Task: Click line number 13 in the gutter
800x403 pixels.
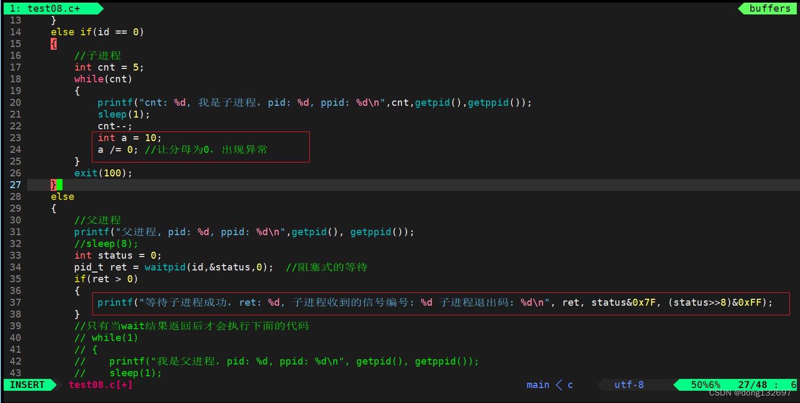Action: click(x=15, y=20)
